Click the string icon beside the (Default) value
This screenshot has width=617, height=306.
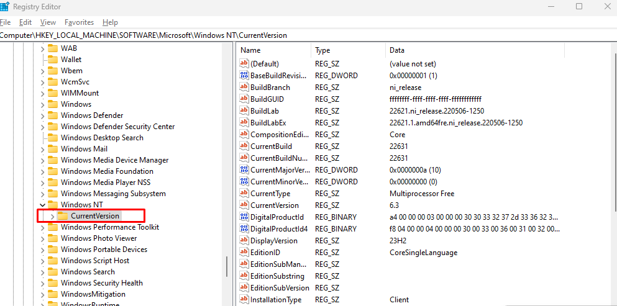pyautogui.click(x=244, y=63)
